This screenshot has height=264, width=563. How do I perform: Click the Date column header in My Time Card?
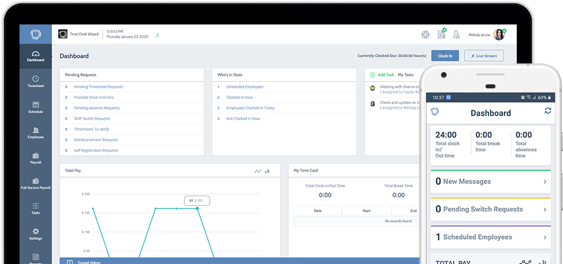pyautogui.click(x=318, y=211)
